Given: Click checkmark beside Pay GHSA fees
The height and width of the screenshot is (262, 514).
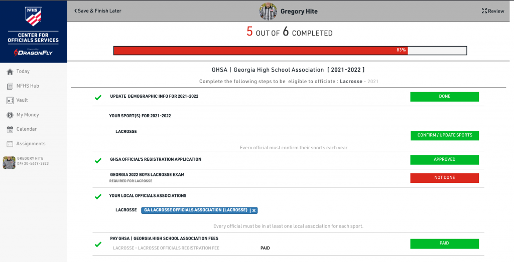Looking at the screenshot, I should pos(98,244).
